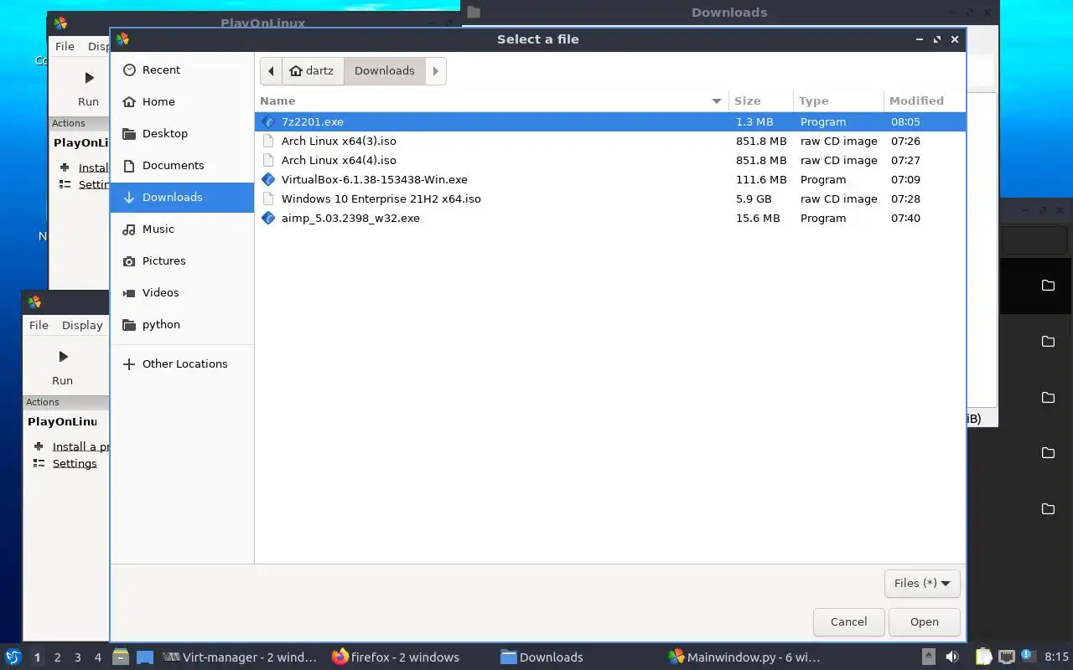The width and height of the screenshot is (1073, 670).
Task: Switch to workspace 2 on the taskbar
Action: (57, 658)
